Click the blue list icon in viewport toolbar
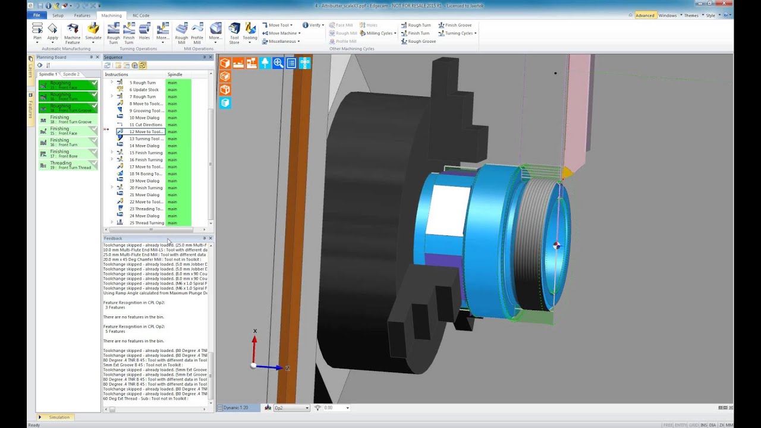 [291, 63]
